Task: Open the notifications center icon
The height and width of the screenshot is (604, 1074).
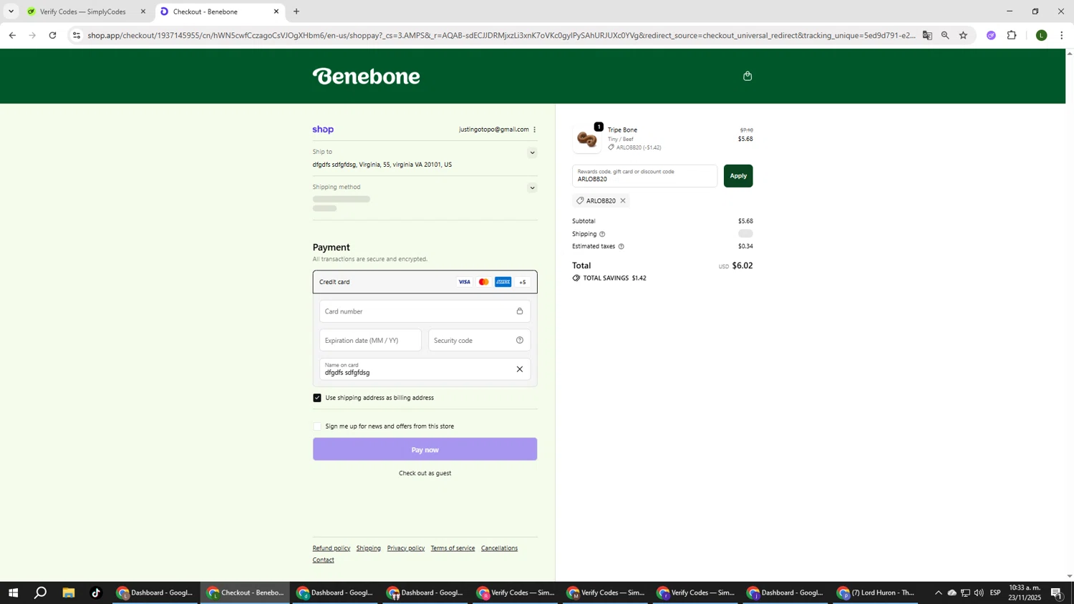Action: click(x=1056, y=593)
